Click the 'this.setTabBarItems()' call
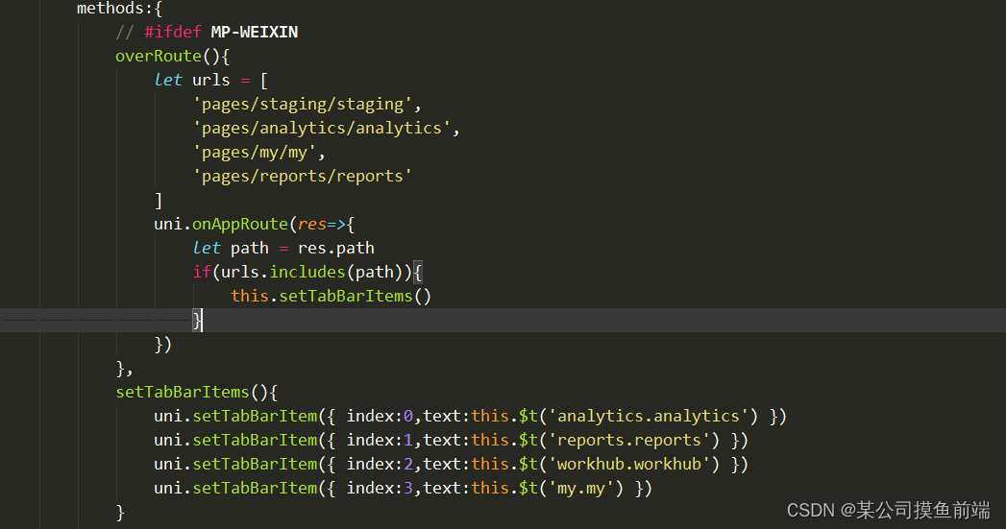Image resolution: width=1006 pixels, height=529 pixels. [331, 297]
